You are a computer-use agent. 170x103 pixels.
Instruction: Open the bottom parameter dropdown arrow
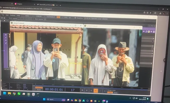tap(151, 63)
